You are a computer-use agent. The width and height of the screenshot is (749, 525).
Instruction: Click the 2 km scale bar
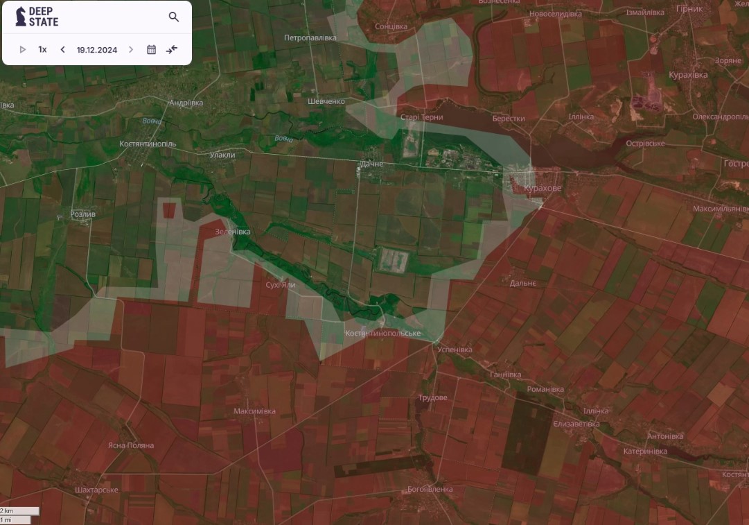click(x=19, y=511)
